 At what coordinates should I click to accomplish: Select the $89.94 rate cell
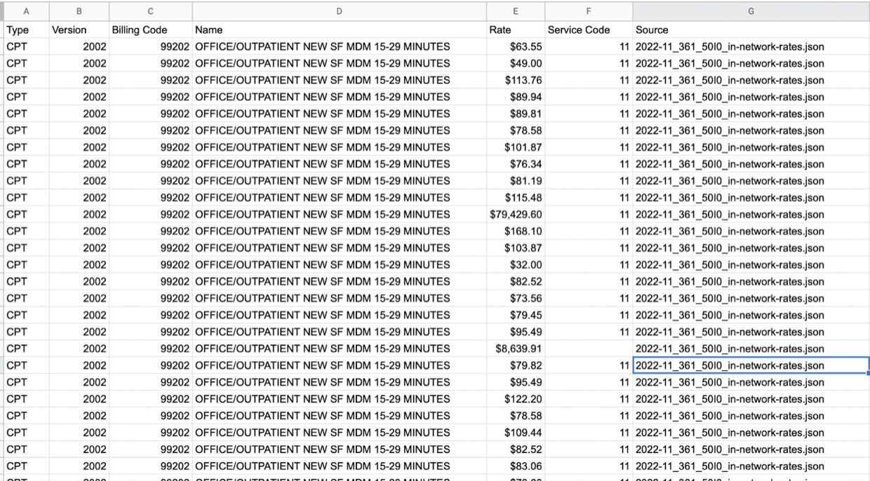pyautogui.click(x=516, y=97)
